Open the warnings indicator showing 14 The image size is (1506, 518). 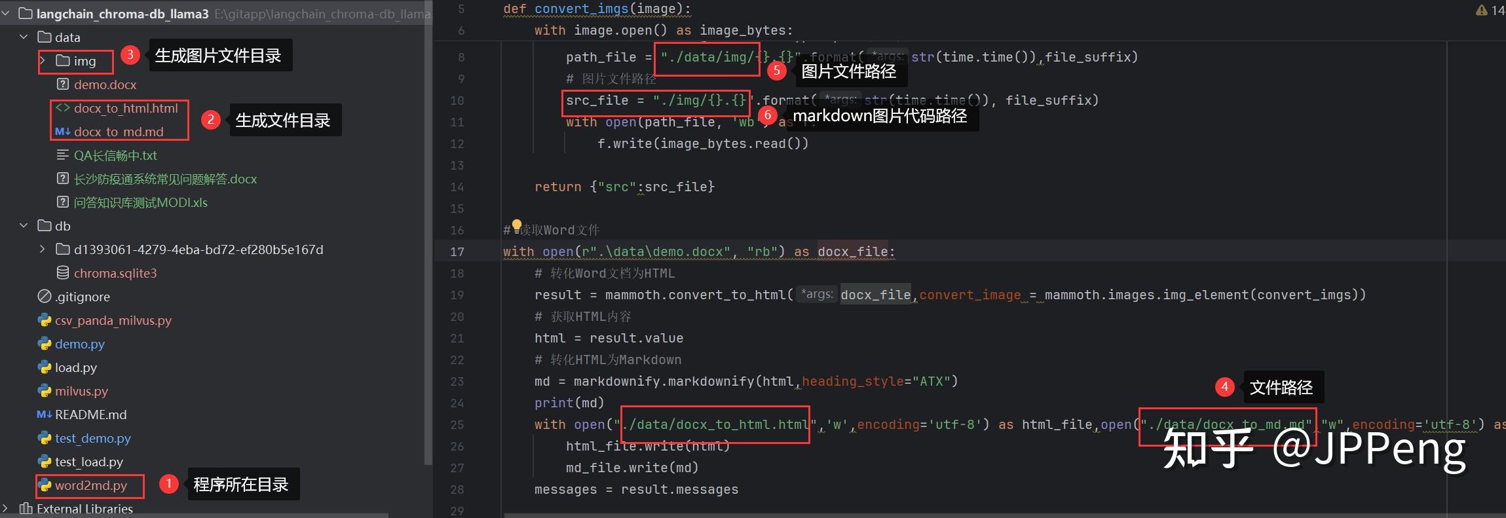coord(1490,10)
